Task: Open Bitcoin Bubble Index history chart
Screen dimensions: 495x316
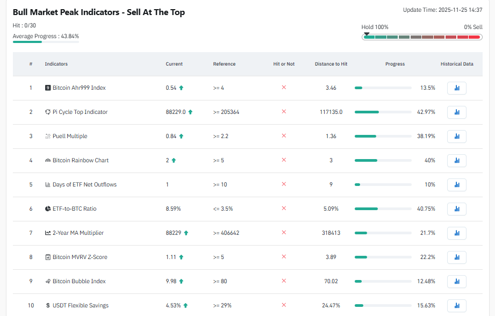Action: point(456,281)
